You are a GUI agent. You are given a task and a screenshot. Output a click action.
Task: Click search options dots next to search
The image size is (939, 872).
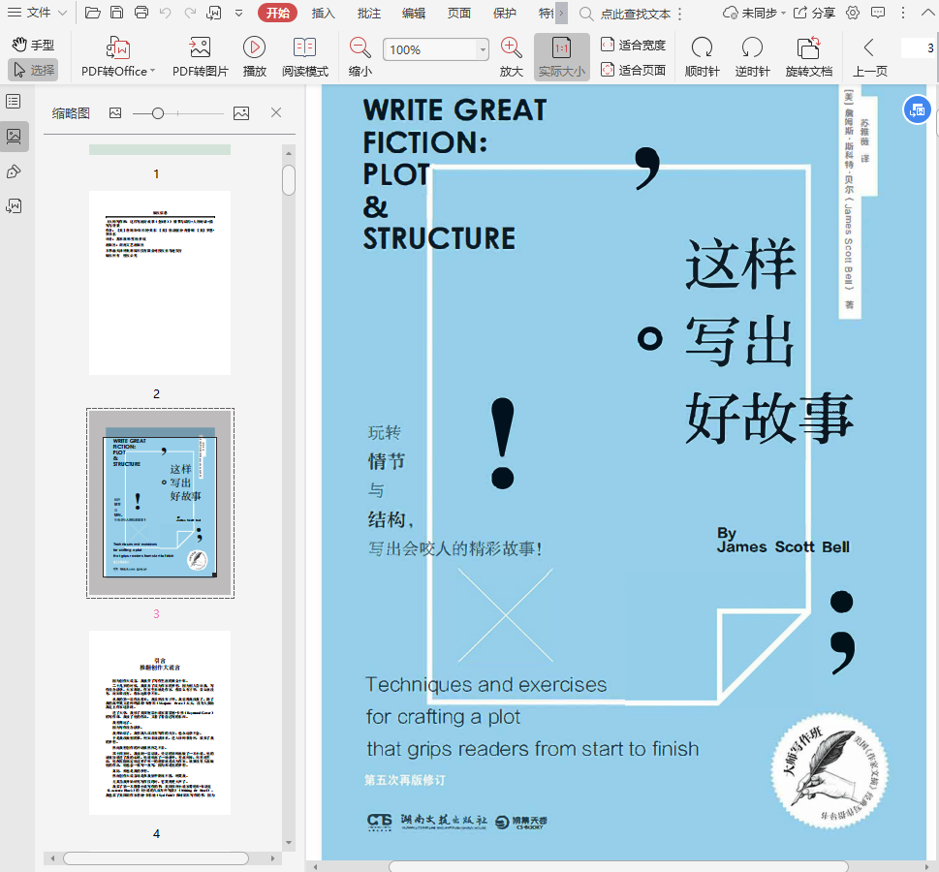click(x=679, y=14)
